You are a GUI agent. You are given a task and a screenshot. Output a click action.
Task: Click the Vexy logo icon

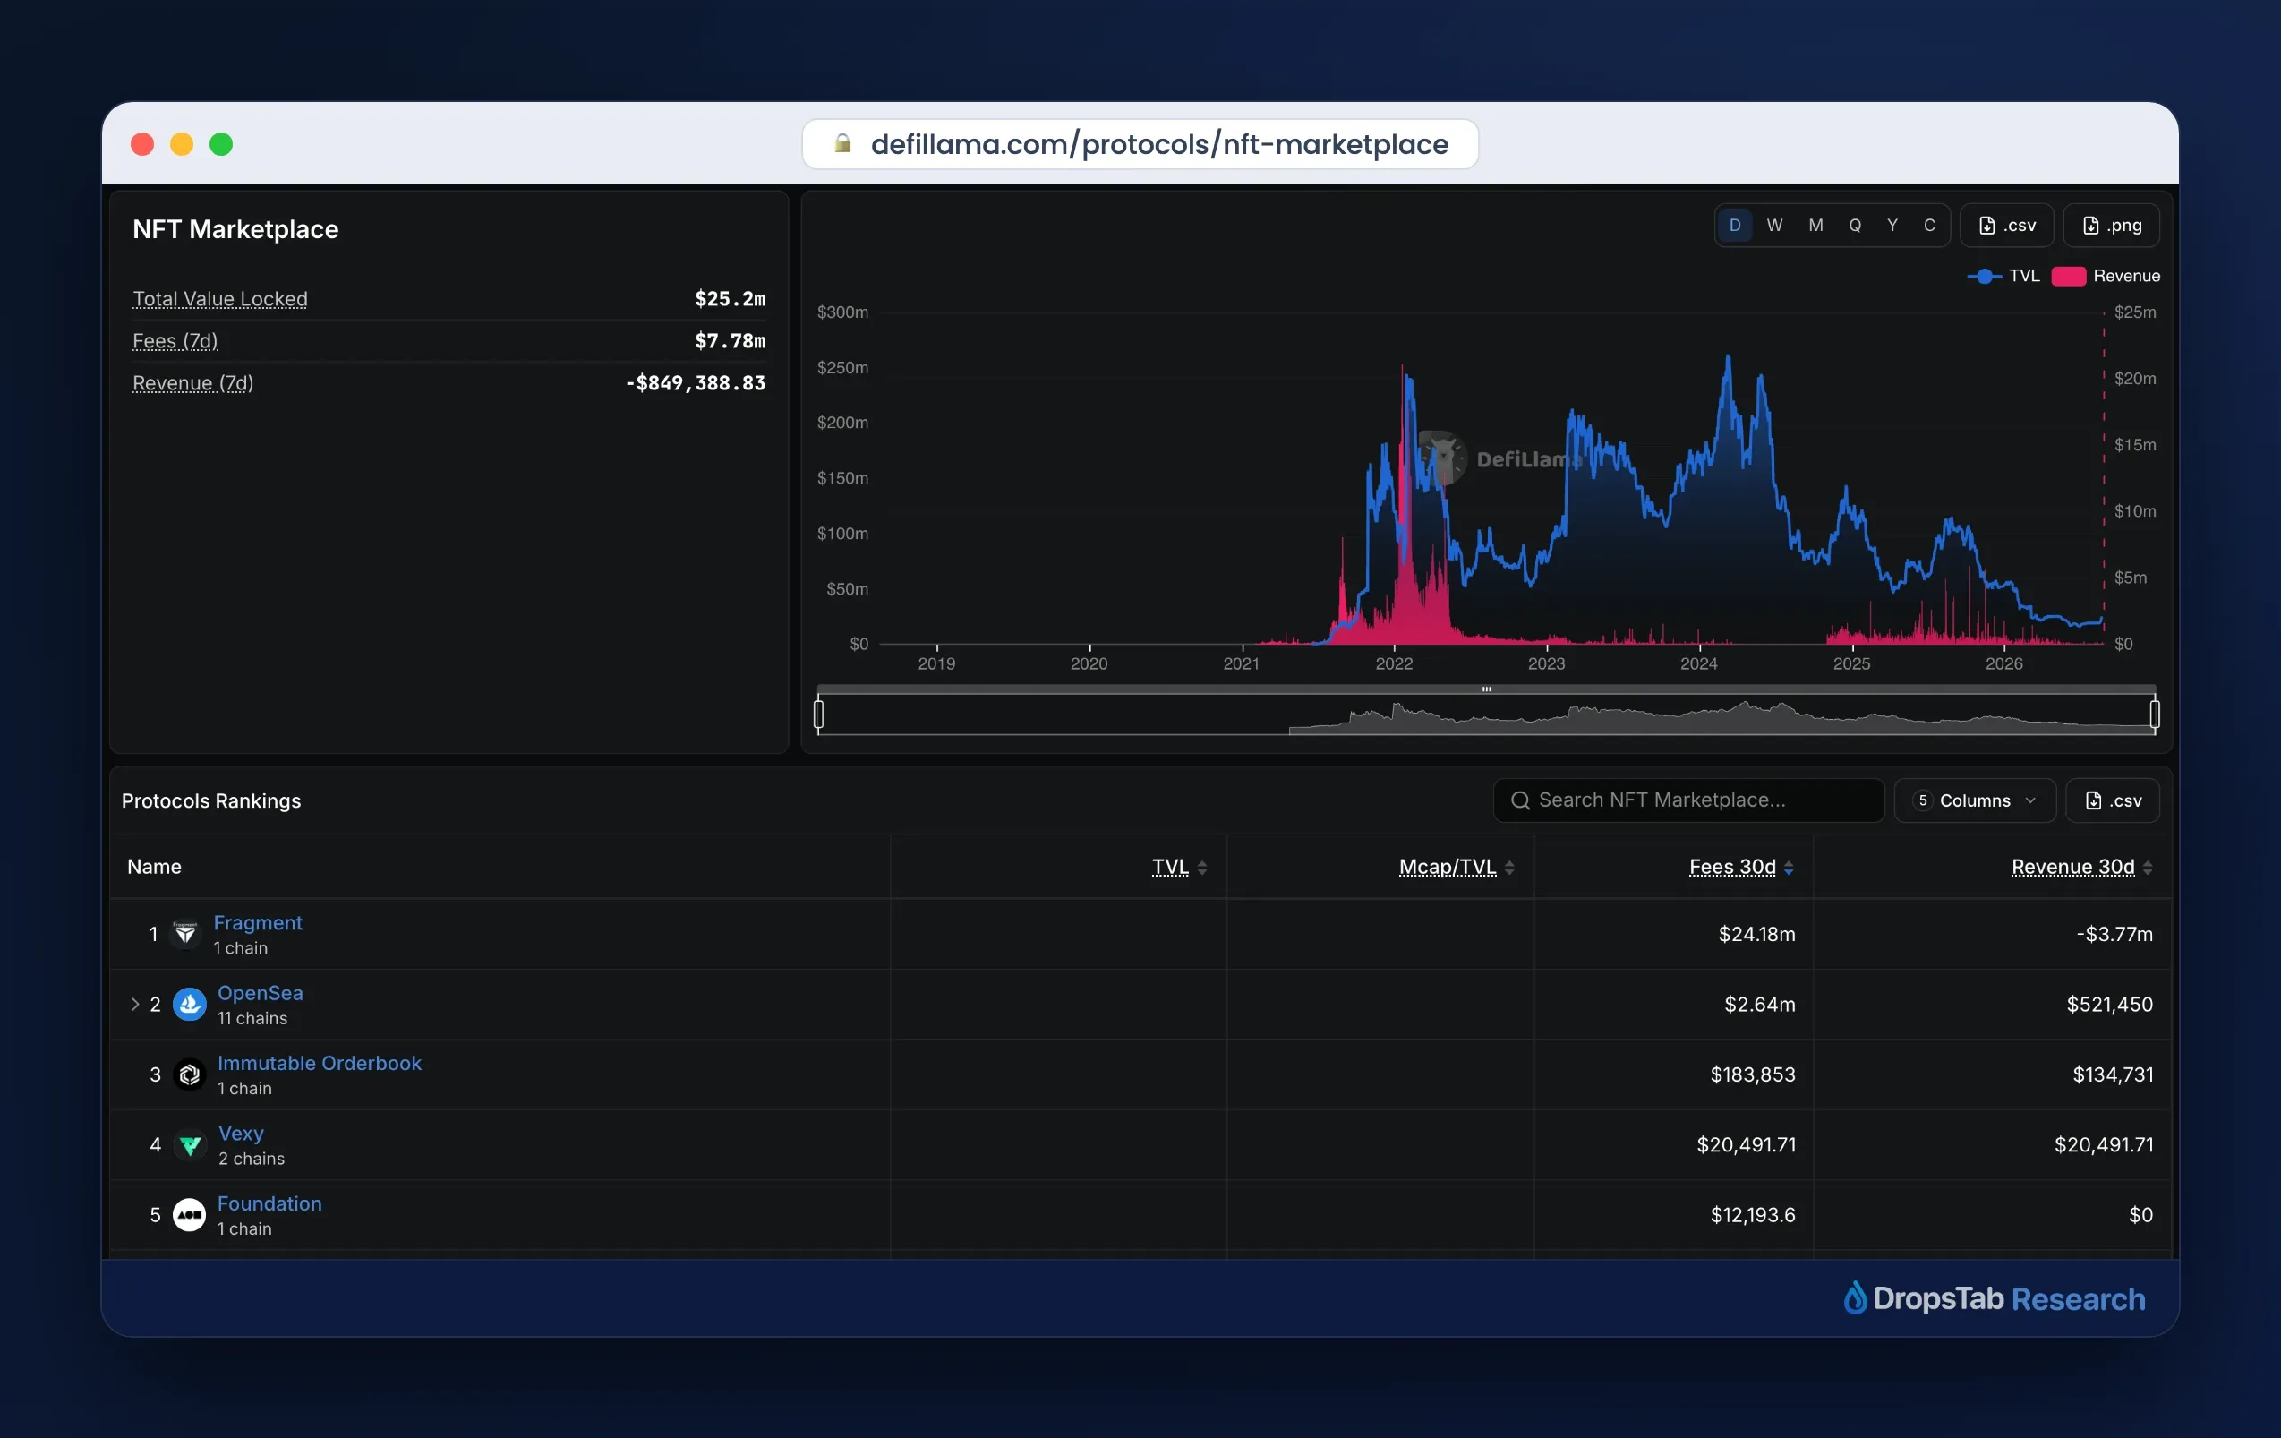pyautogui.click(x=190, y=1144)
